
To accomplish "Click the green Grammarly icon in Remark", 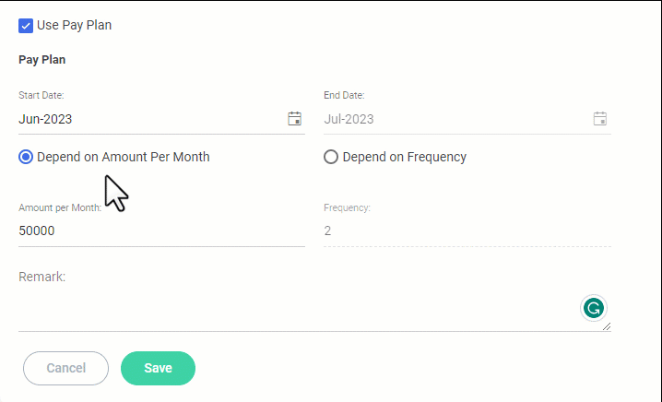I will point(594,308).
